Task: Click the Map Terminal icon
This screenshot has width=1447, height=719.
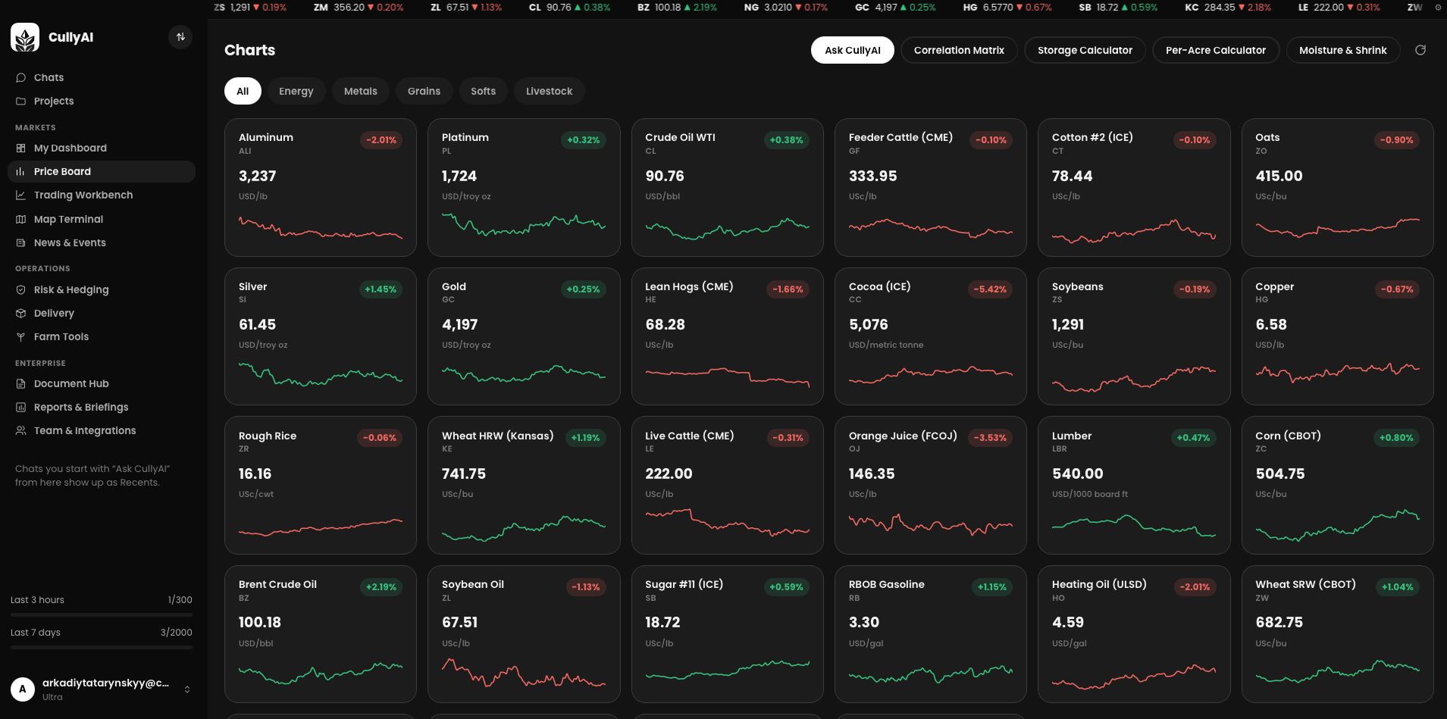Action: pyautogui.click(x=21, y=219)
